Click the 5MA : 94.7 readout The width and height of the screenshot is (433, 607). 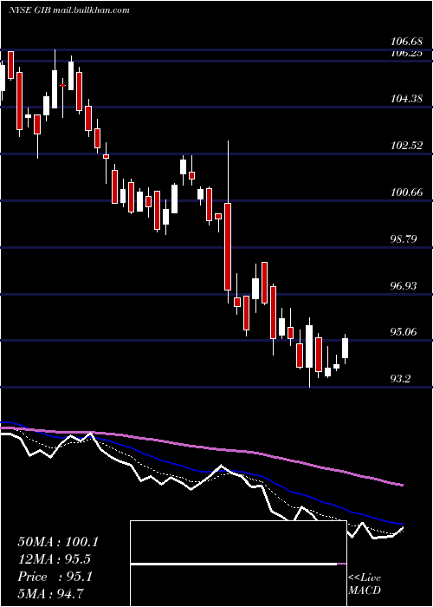click(50, 593)
